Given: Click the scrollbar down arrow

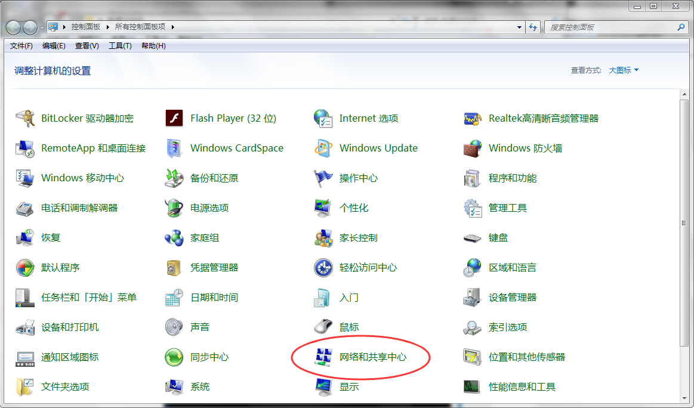Looking at the screenshot, I should pos(684,398).
